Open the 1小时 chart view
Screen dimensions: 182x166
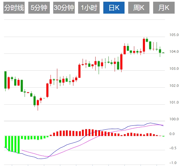tap(89, 8)
